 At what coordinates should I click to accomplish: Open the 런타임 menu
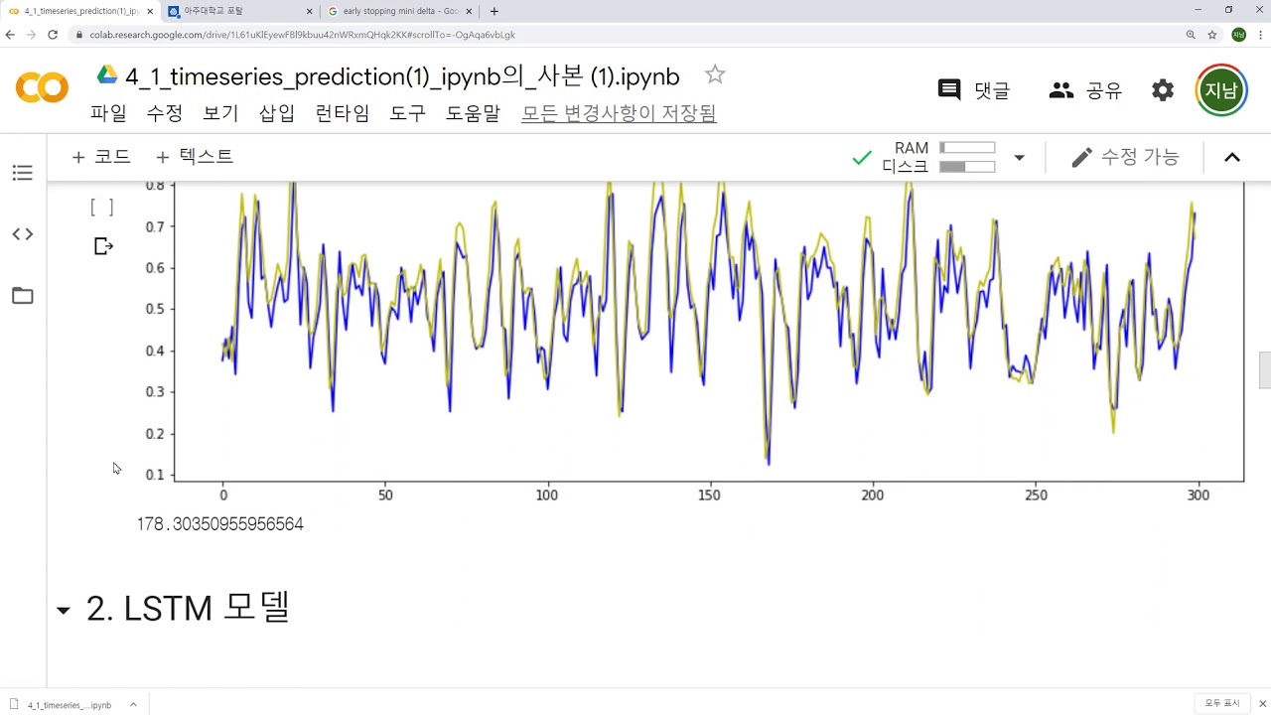tap(343, 113)
